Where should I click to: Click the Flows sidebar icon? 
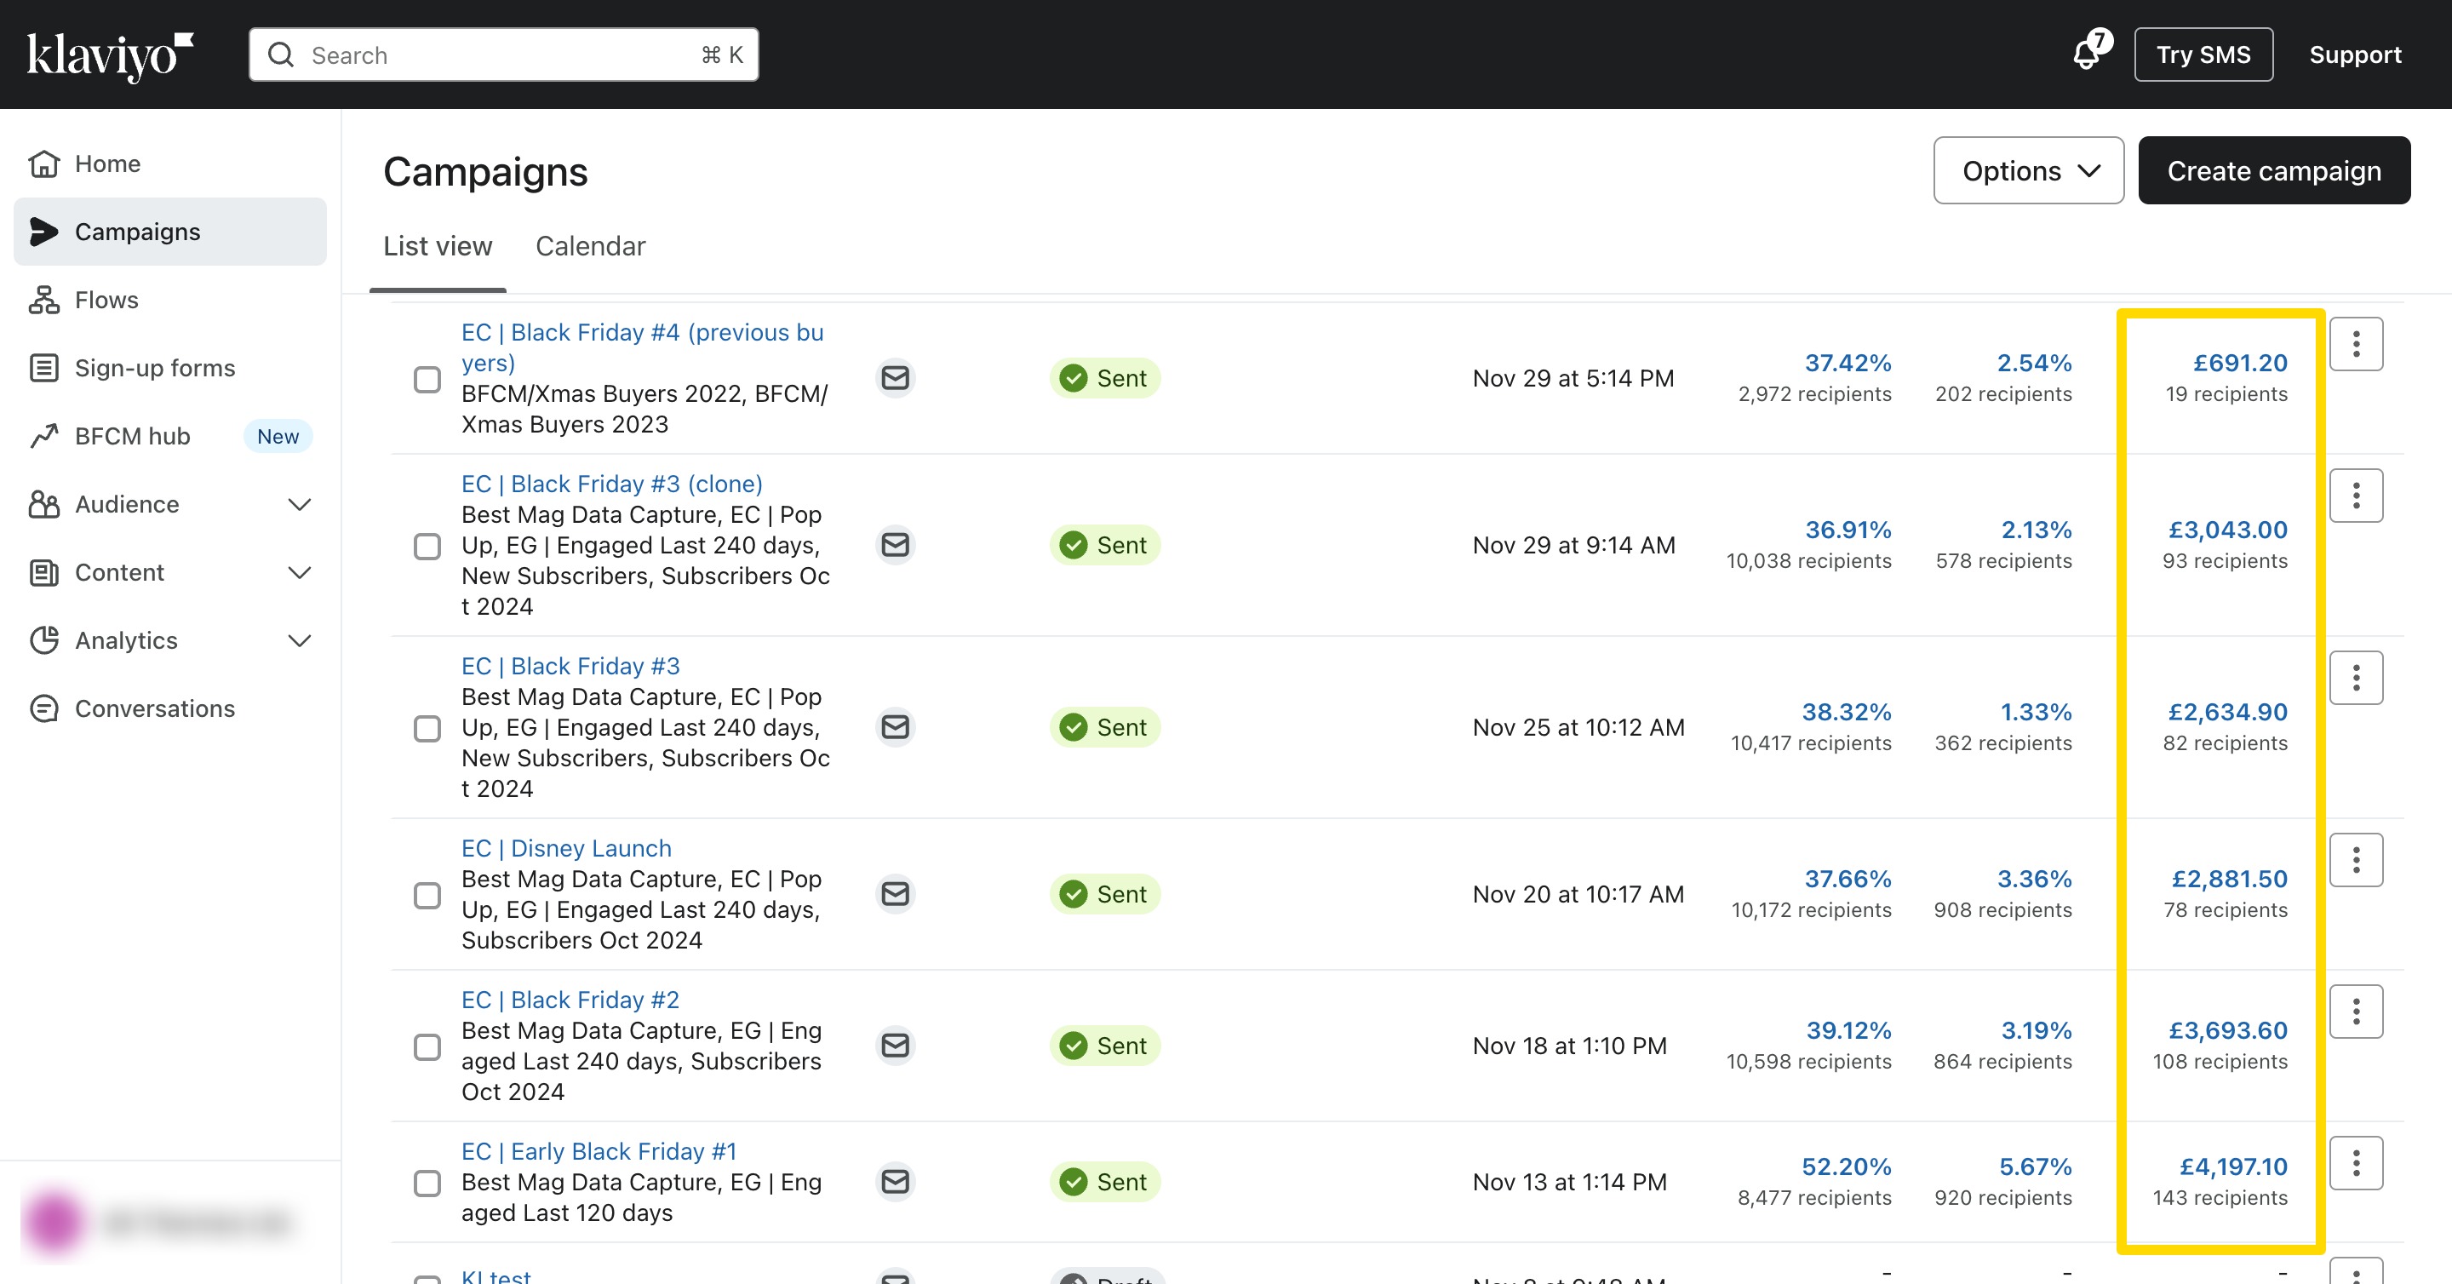pyautogui.click(x=43, y=300)
